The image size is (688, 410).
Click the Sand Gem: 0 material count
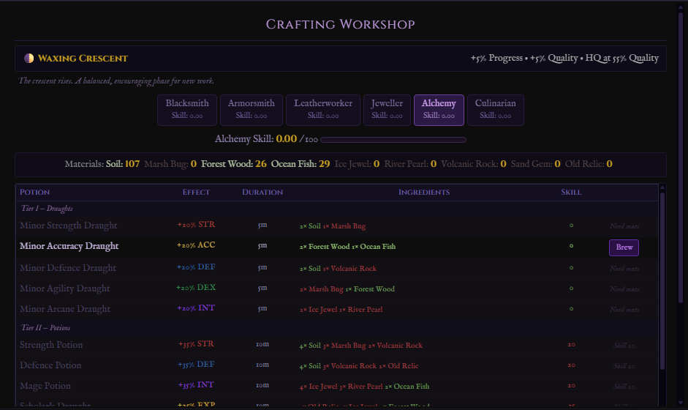[535, 164]
